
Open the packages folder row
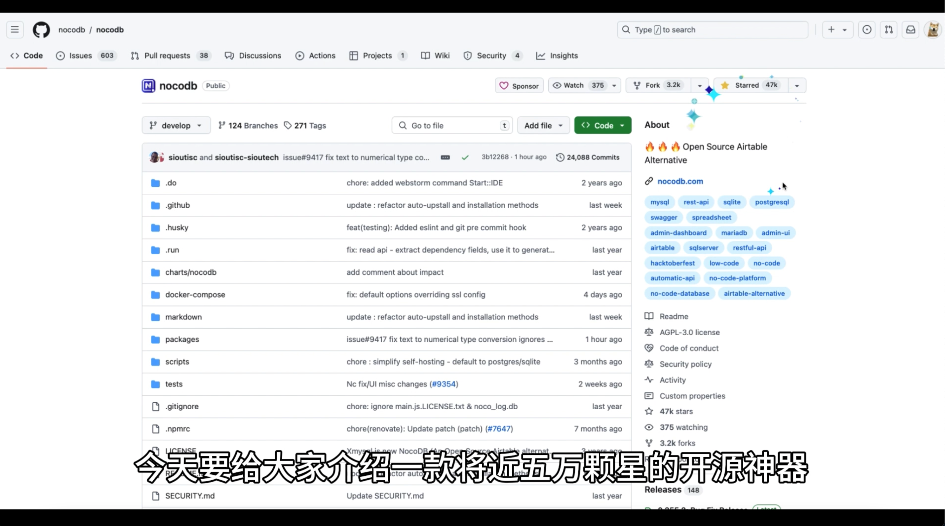[387, 340]
